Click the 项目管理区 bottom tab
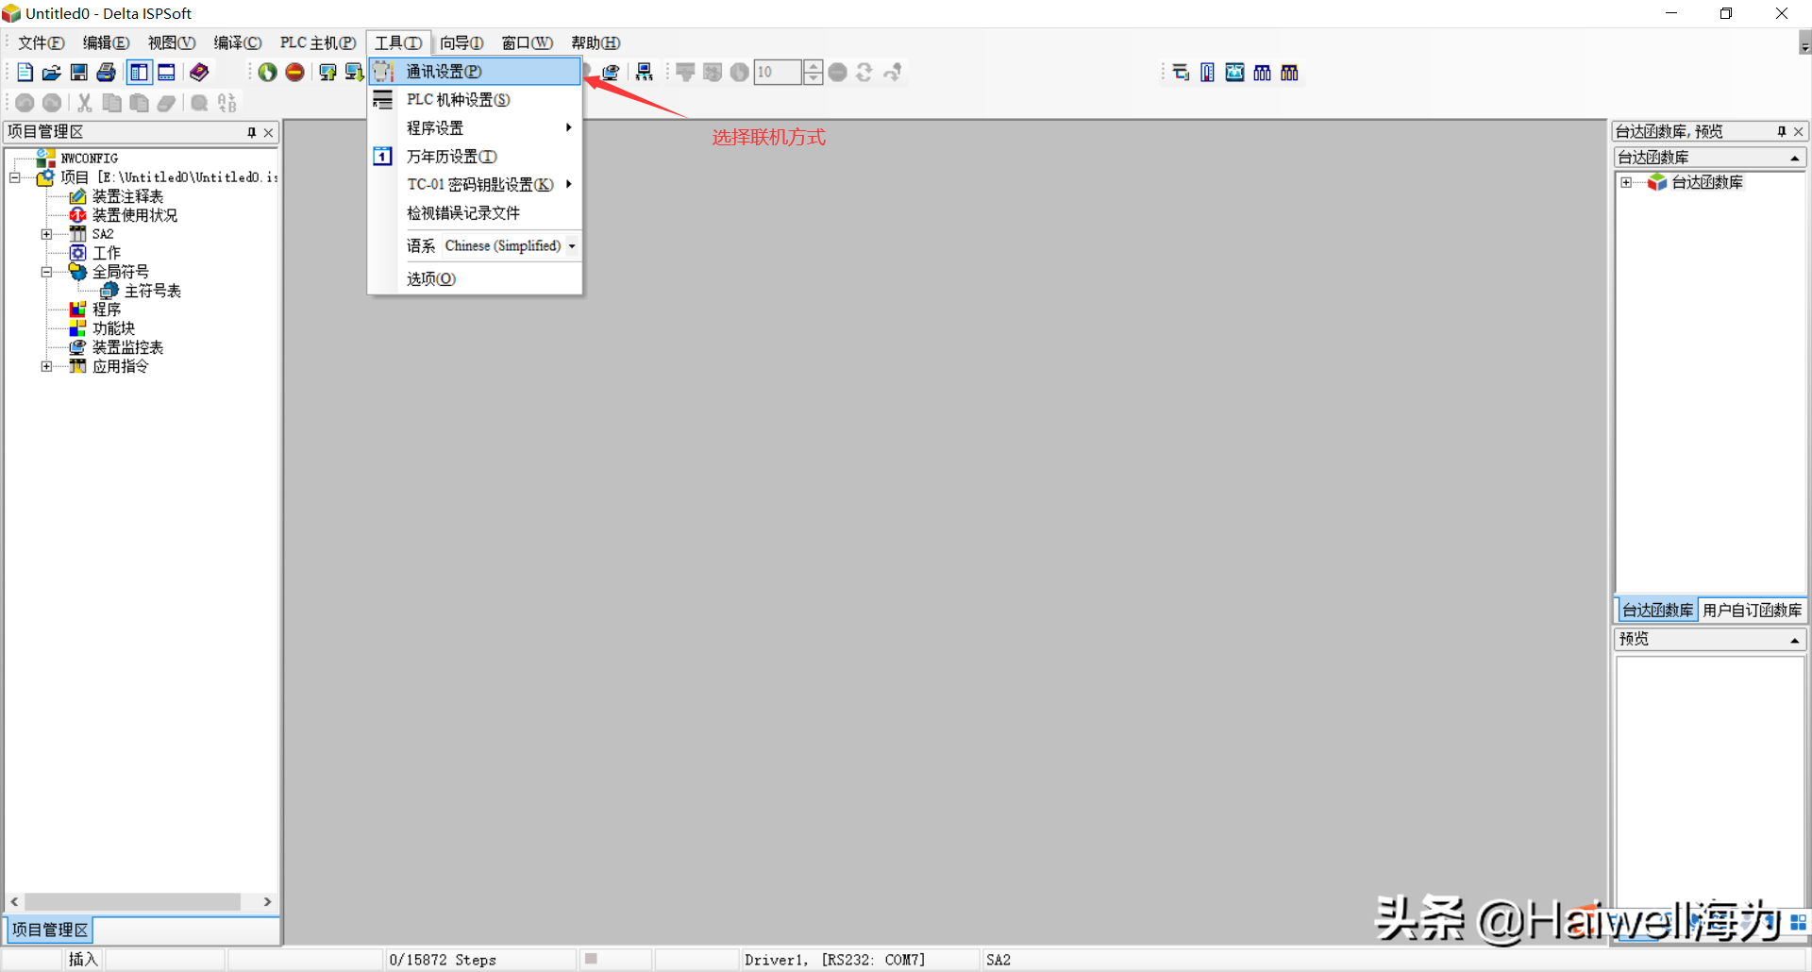Screen dimensions: 1812x972 tap(50, 930)
